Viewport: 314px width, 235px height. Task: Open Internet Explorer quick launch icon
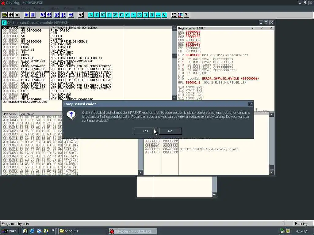click(32, 231)
